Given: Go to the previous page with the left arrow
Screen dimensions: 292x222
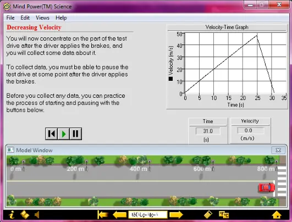Looking at the screenshot, I should pyautogui.click(x=120, y=215).
